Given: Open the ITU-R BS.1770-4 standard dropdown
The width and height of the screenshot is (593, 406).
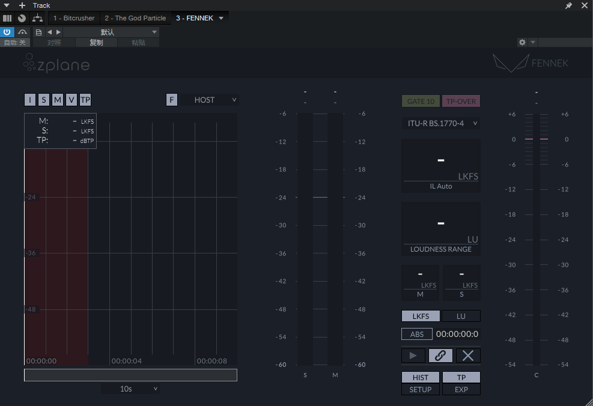Looking at the screenshot, I should click(x=441, y=123).
